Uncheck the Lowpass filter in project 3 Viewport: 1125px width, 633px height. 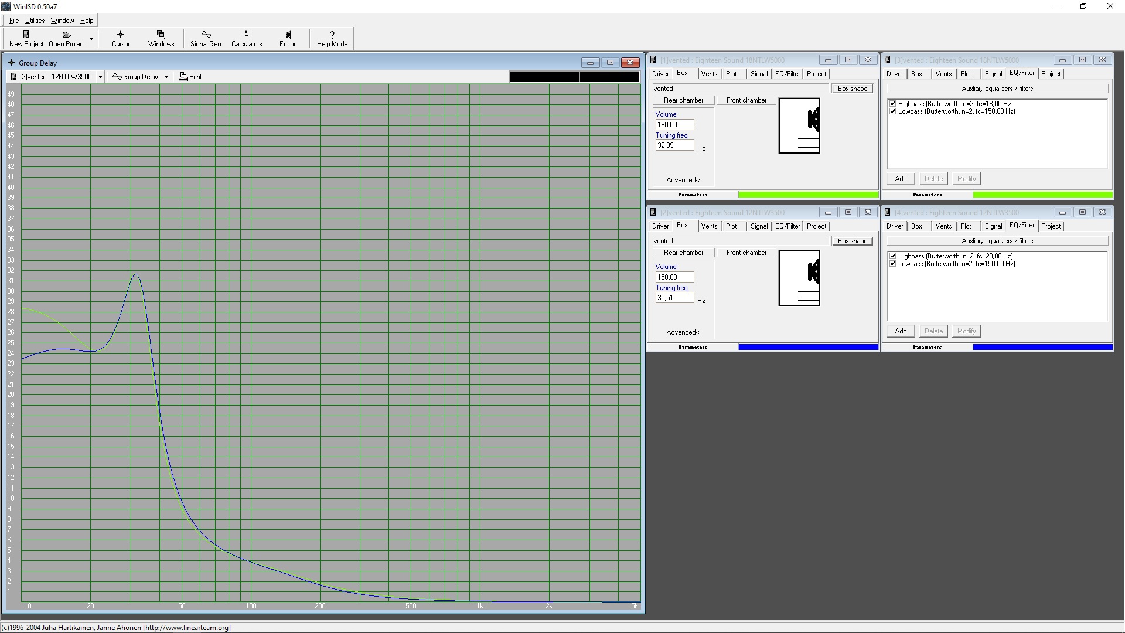coord(892,111)
